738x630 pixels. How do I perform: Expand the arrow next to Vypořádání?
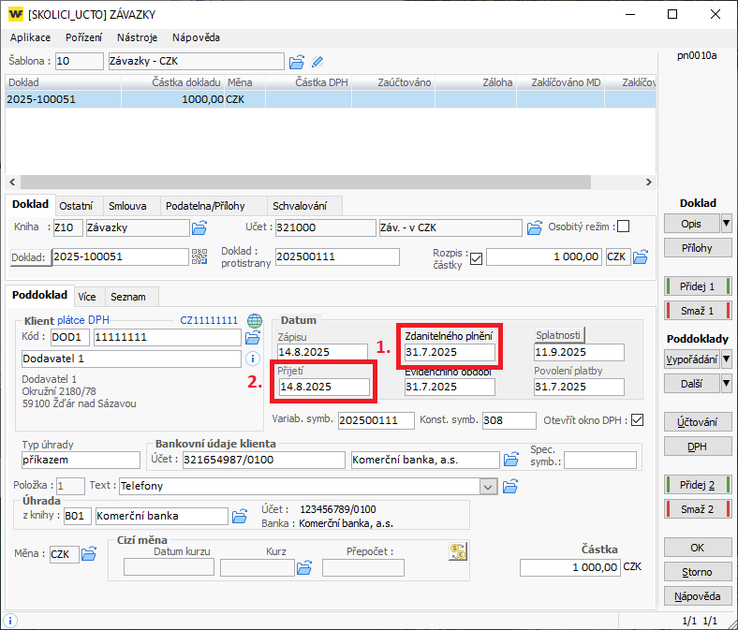[726, 359]
